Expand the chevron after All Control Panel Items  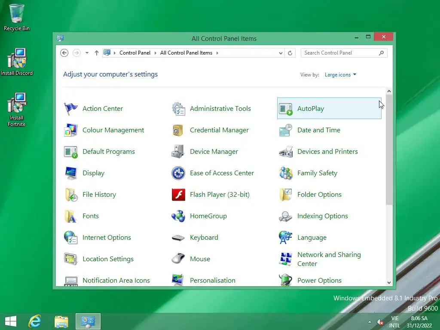tap(217, 53)
